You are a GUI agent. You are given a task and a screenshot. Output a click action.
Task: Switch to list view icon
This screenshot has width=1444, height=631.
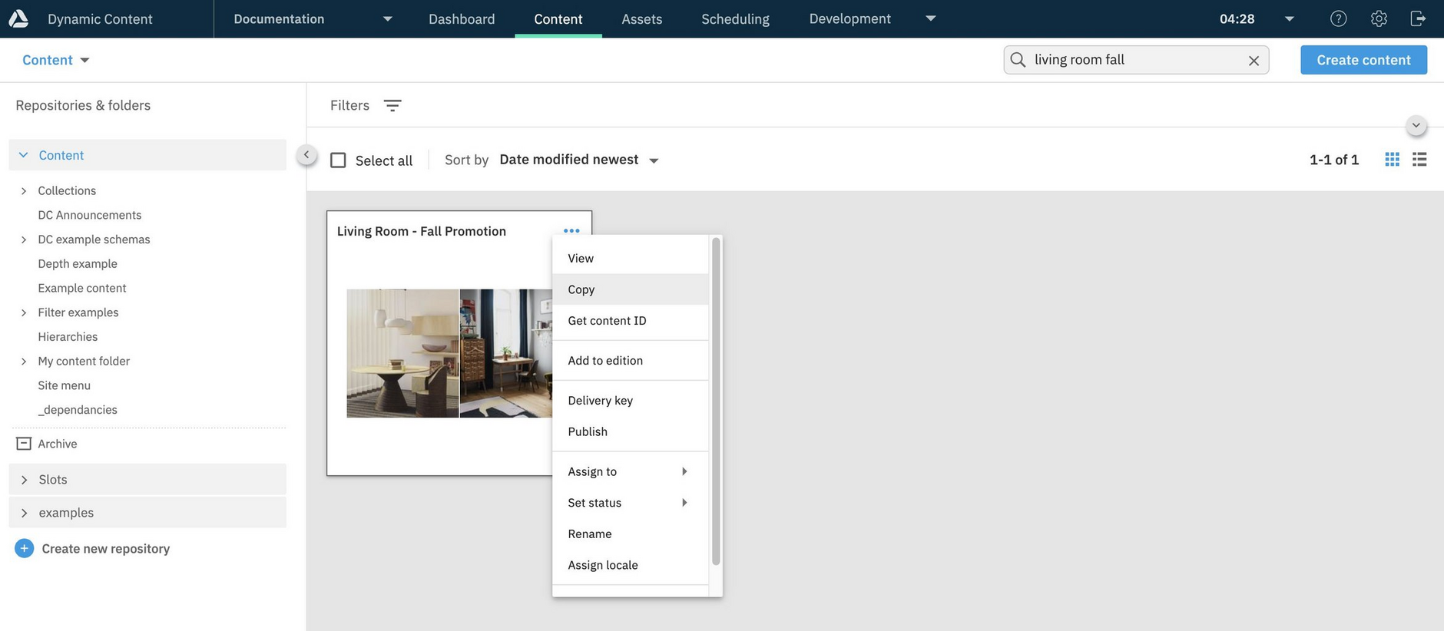click(1419, 159)
